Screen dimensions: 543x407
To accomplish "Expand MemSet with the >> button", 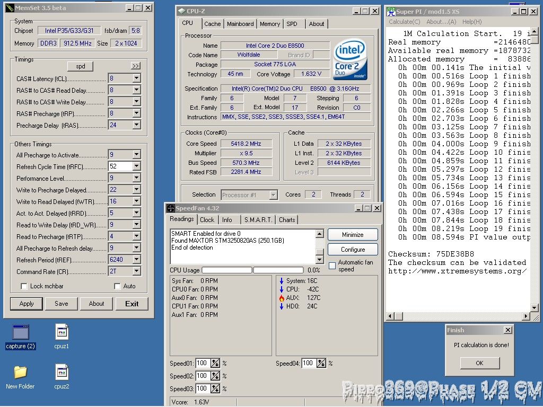I will tap(136, 66).
